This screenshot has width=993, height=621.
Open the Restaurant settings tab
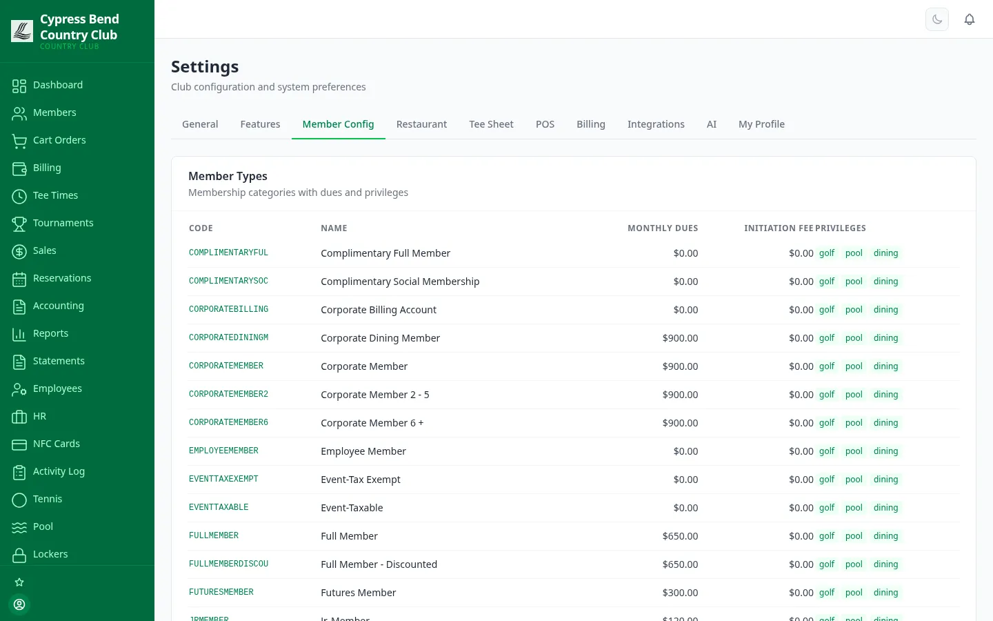421,124
